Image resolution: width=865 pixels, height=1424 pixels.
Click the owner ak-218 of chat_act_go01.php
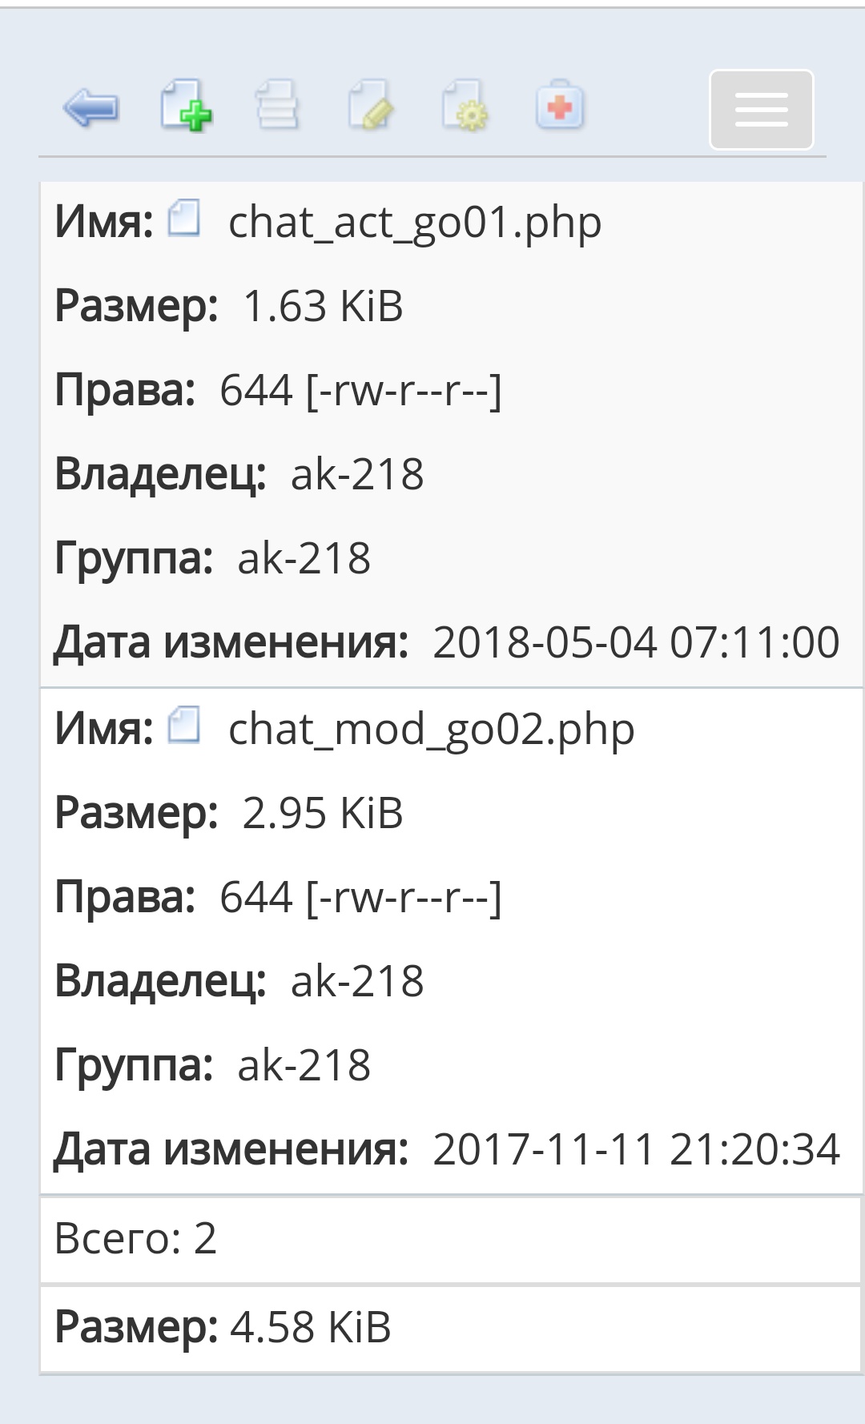[x=357, y=474]
